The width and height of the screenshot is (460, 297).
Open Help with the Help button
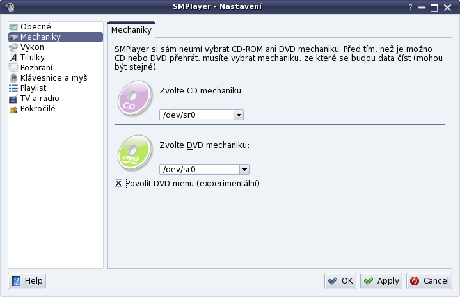(x=27, y=280)
